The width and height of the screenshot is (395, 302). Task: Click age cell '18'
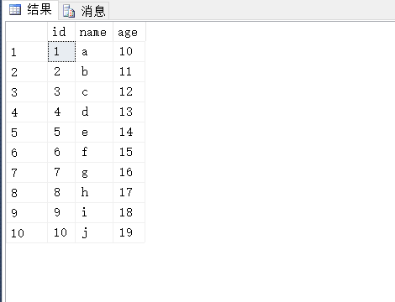[129, 213]
